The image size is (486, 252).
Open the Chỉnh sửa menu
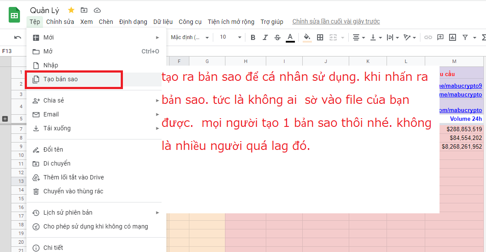click(60, 22)
